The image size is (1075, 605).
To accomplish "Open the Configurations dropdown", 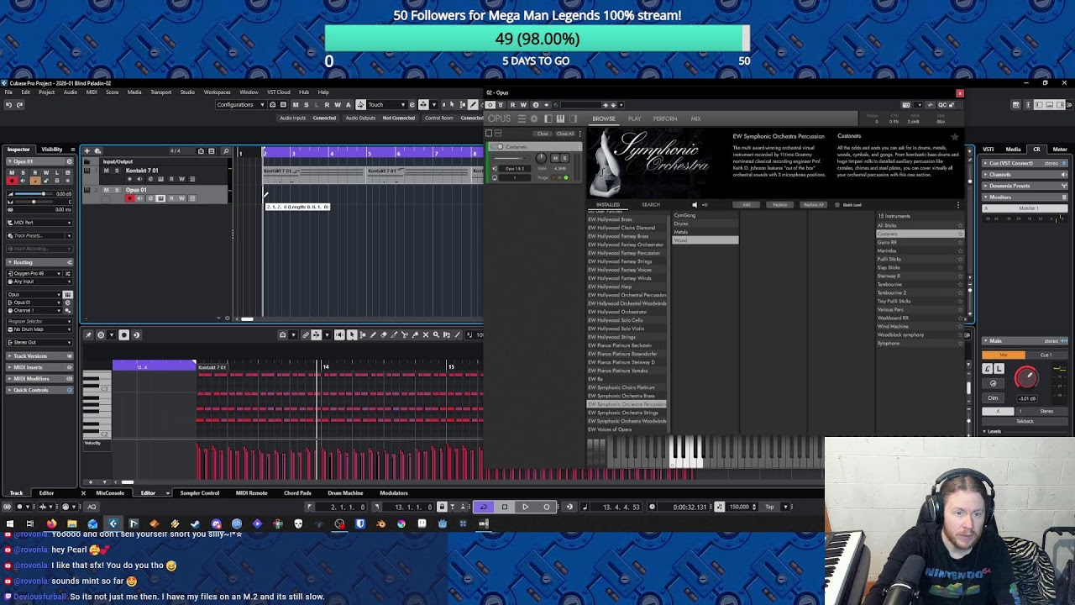I will click(239, 105).
